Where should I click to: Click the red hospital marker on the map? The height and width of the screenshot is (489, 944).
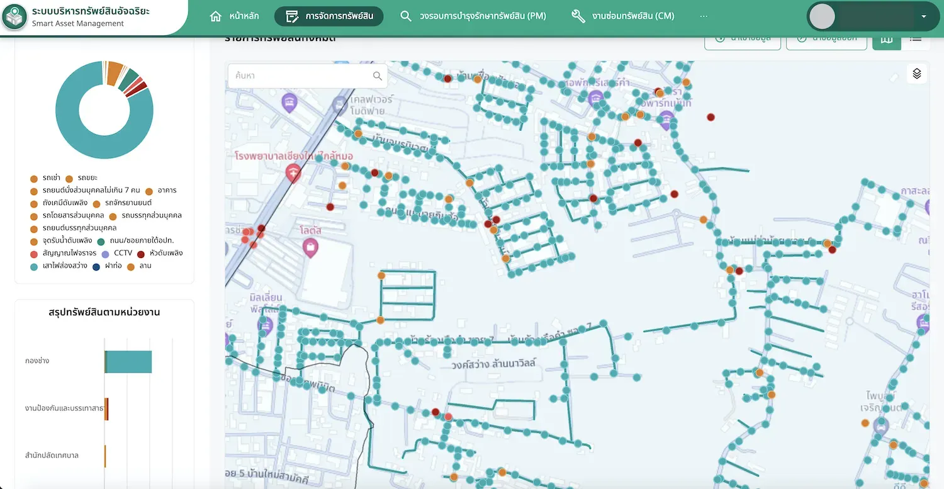(293, 172)
